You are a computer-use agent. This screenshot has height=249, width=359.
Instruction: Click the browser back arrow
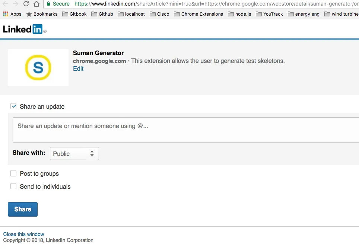(5, 4)
